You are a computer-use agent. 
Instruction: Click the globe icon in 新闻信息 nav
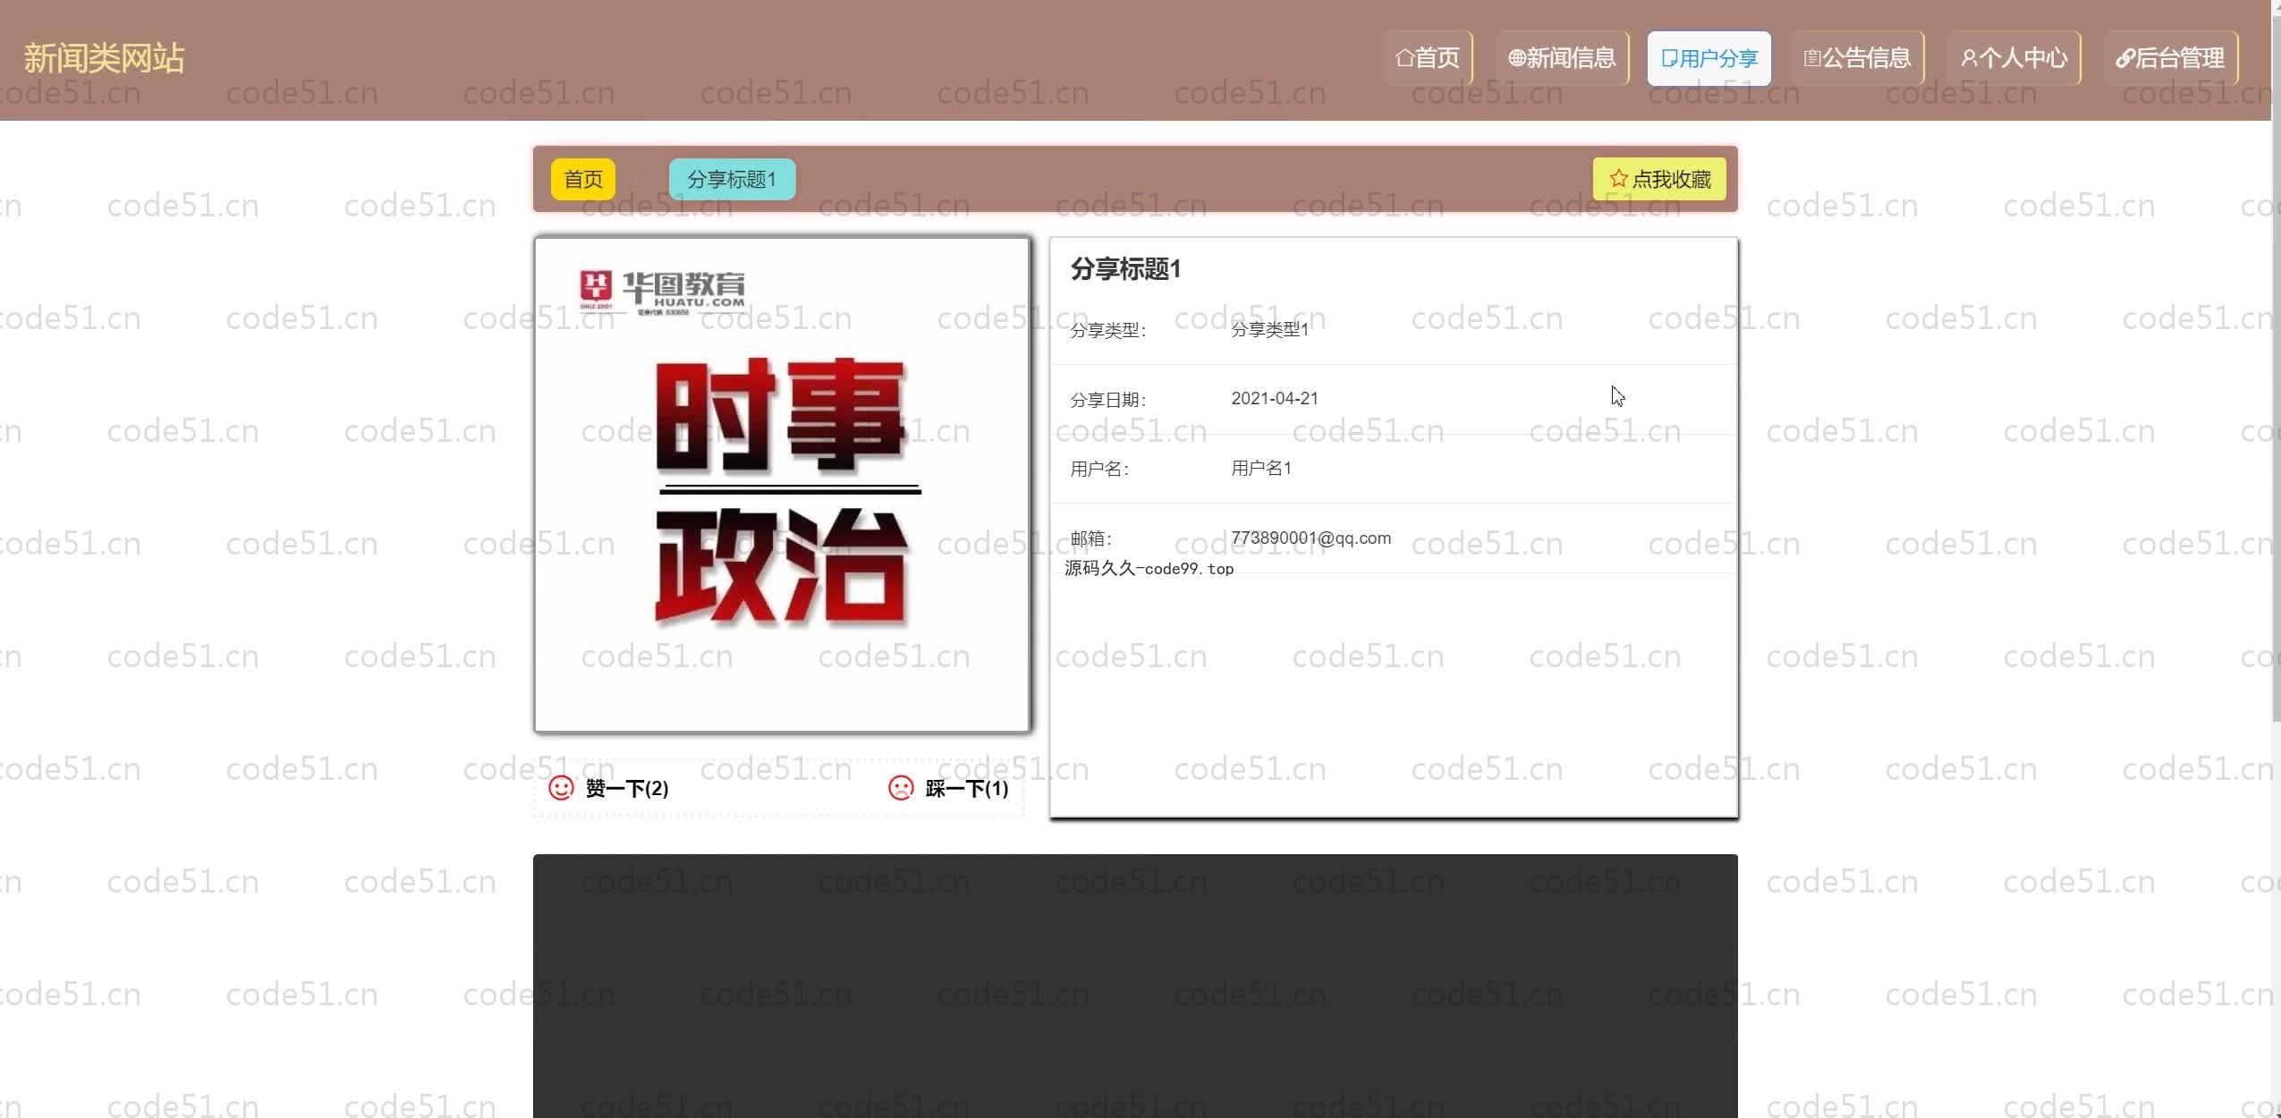point(1517,58)
